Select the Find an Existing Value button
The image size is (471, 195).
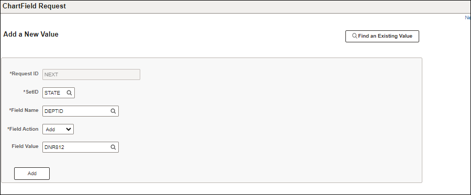(x=382, y=36)
